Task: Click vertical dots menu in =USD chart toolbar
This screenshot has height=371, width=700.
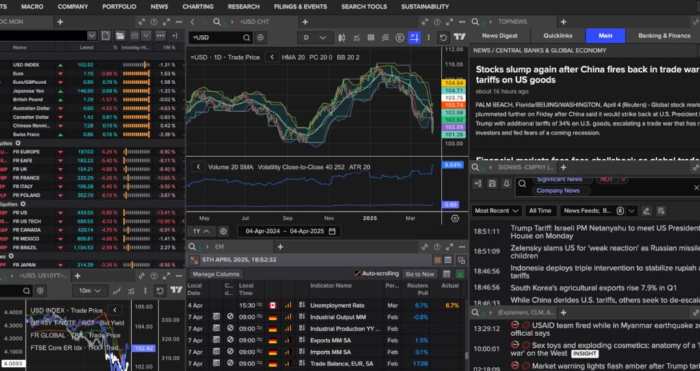Action: tap(429, 38)
